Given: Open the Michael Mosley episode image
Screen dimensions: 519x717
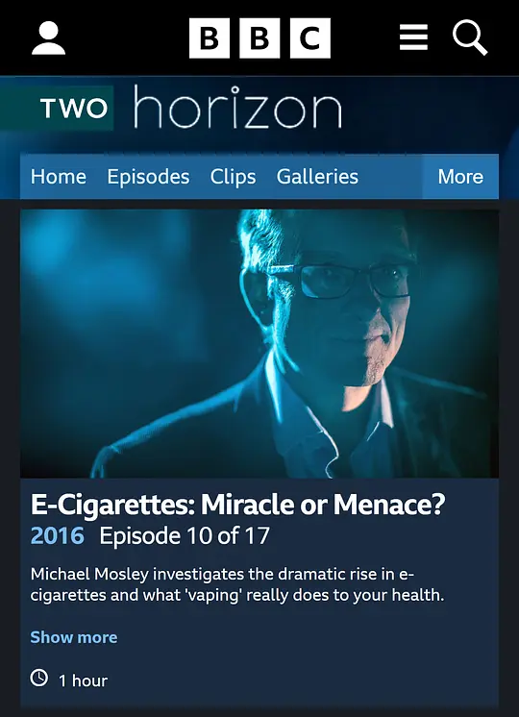Looking at the screenshot, I should point(259,343).
